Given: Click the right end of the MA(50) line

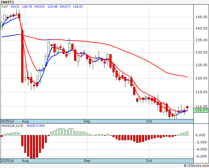Looking at the screenshot, I should (x=187, y=77).
